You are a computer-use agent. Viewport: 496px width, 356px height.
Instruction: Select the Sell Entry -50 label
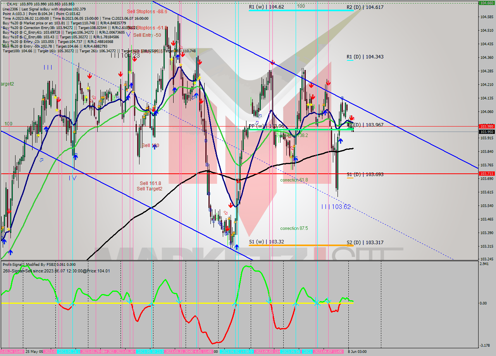(x=147, y=35)
